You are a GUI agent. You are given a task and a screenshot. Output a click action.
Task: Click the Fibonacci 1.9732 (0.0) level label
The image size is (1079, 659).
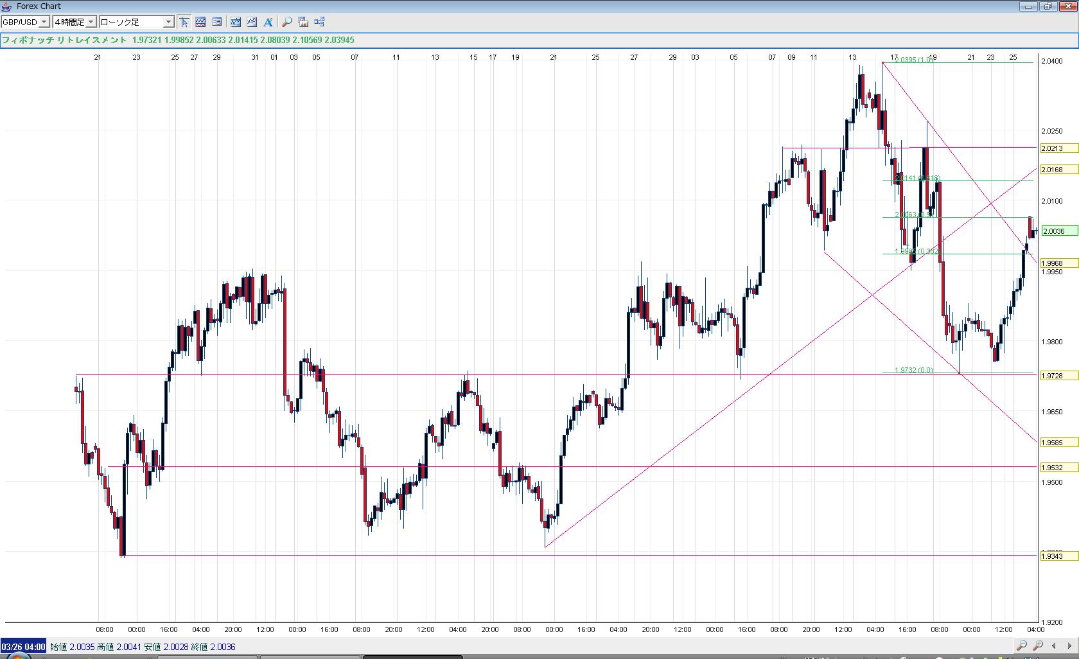(x=914, y=370)
